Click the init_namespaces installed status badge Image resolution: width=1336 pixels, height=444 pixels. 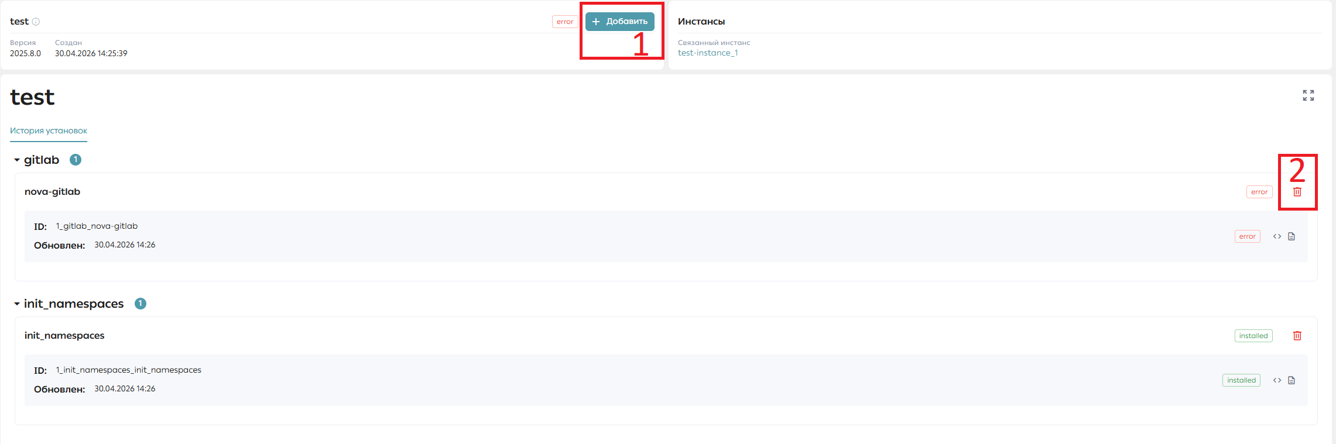[1253, 336]
